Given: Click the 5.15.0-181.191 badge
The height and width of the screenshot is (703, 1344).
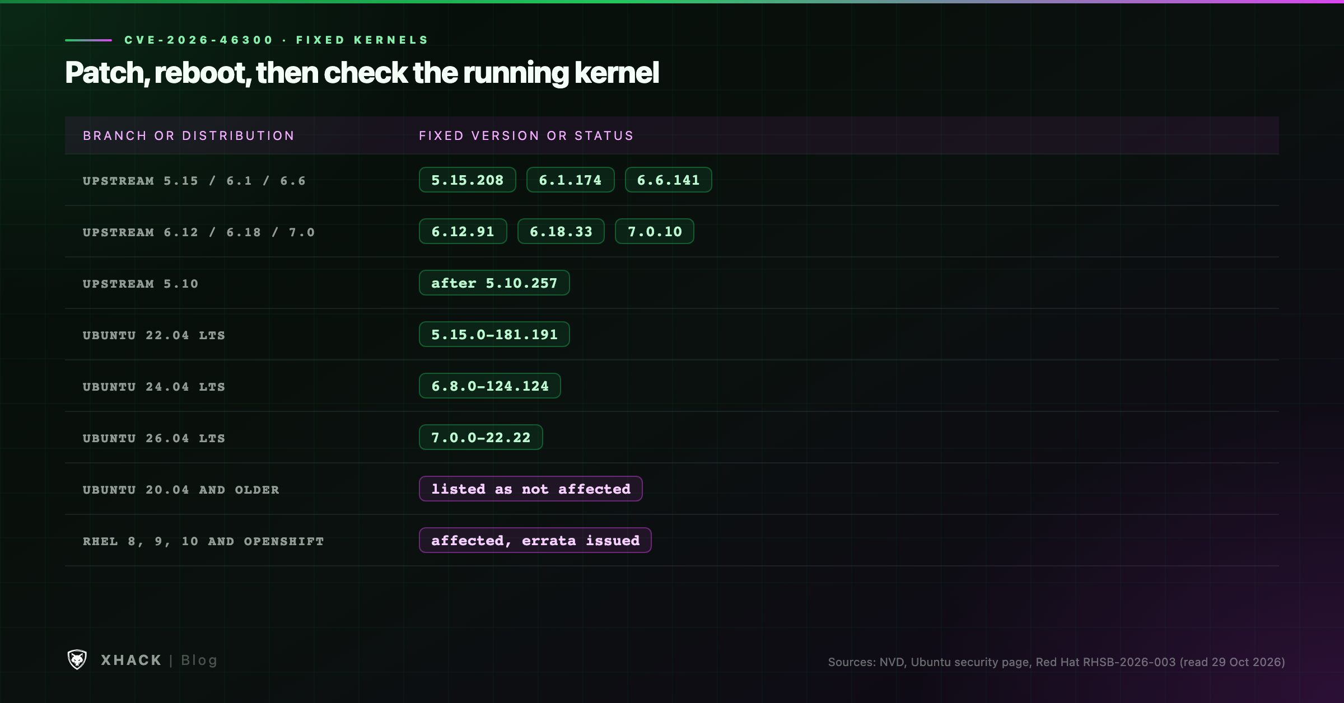Looking at the screenshot, I should pyautogui.click(x=494, y=334).
